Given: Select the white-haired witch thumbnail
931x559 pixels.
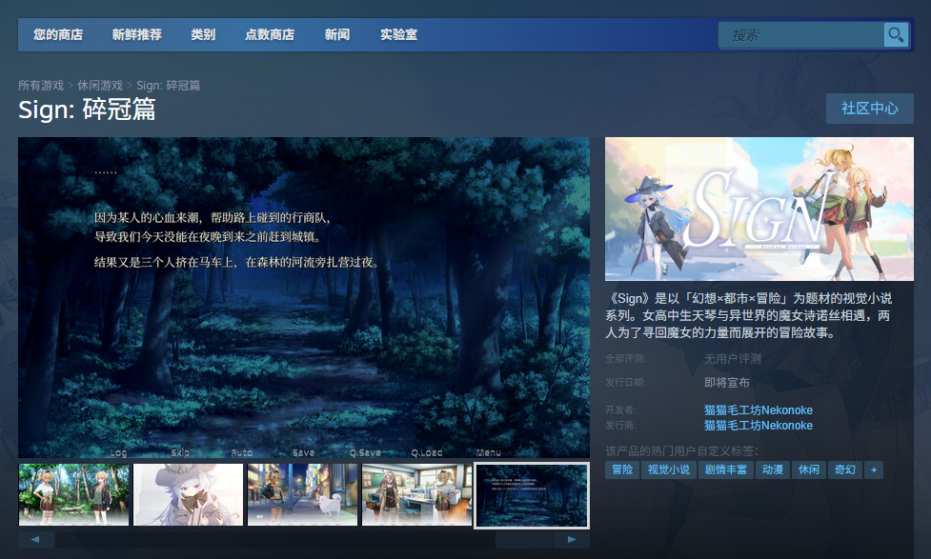Looking at the screenshot, I should click(189, 495).
